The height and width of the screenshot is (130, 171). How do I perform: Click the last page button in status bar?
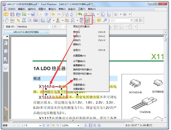[48, 125]
